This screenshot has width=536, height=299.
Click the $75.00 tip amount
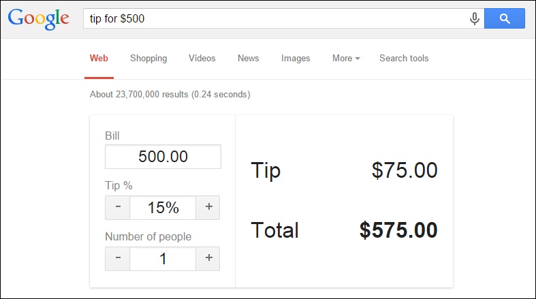click(405, 170)
